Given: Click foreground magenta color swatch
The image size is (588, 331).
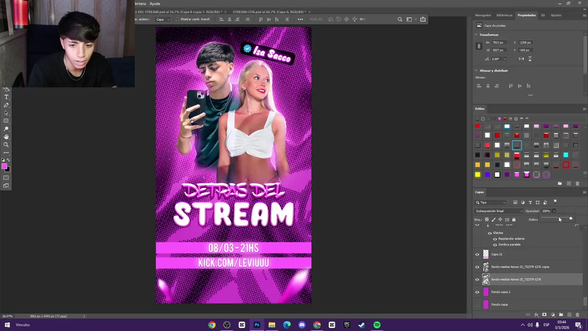Looking at the screenshot, I should [x=4, y=166].
